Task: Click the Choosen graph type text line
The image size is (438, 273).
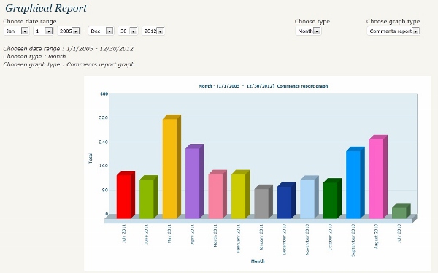Action: tap(69, 64)
